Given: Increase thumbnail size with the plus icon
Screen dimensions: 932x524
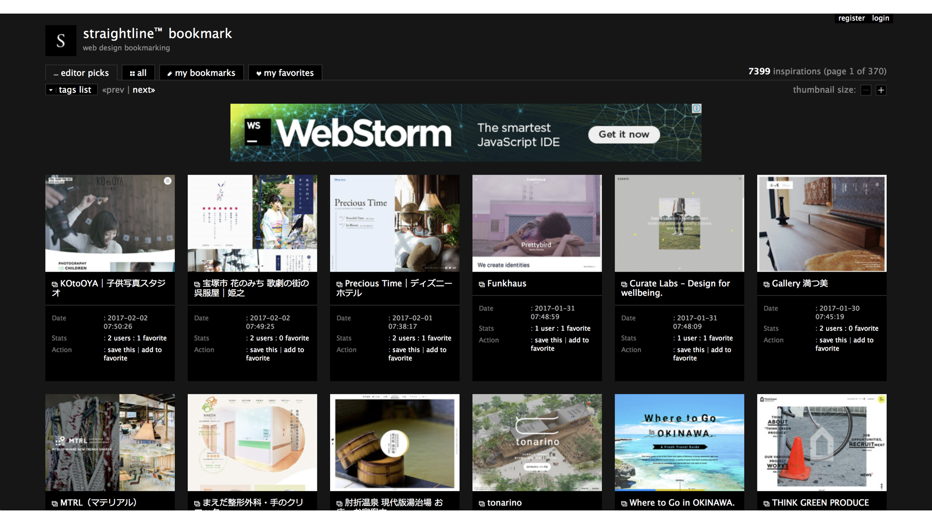Looking at the screenshot, I should coord(881,90).
